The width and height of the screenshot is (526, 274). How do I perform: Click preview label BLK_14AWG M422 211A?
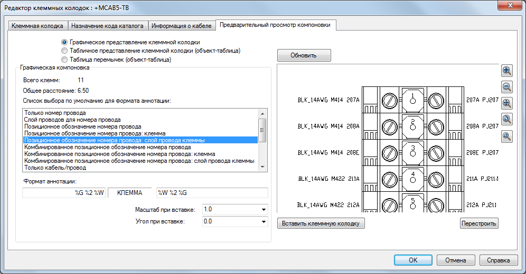click(328, 179)
